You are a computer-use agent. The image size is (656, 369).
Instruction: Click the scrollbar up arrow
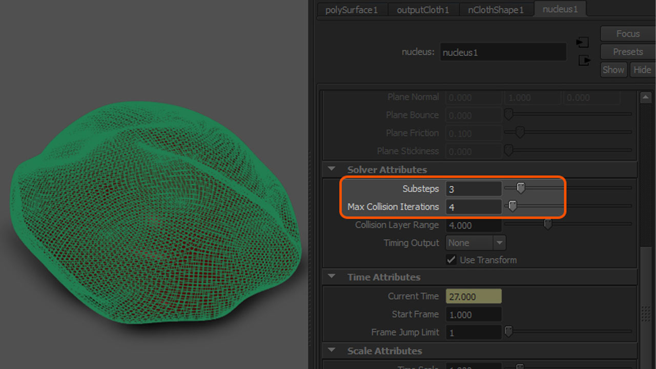point(645,96)
